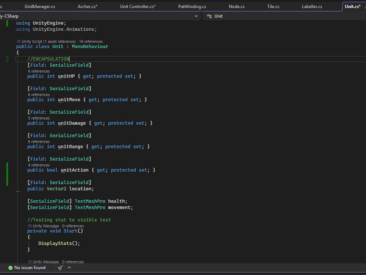Click the Unit symbol icon in the navigation bar
This screenshot has width=366, height=275.
tap(209, 16)
